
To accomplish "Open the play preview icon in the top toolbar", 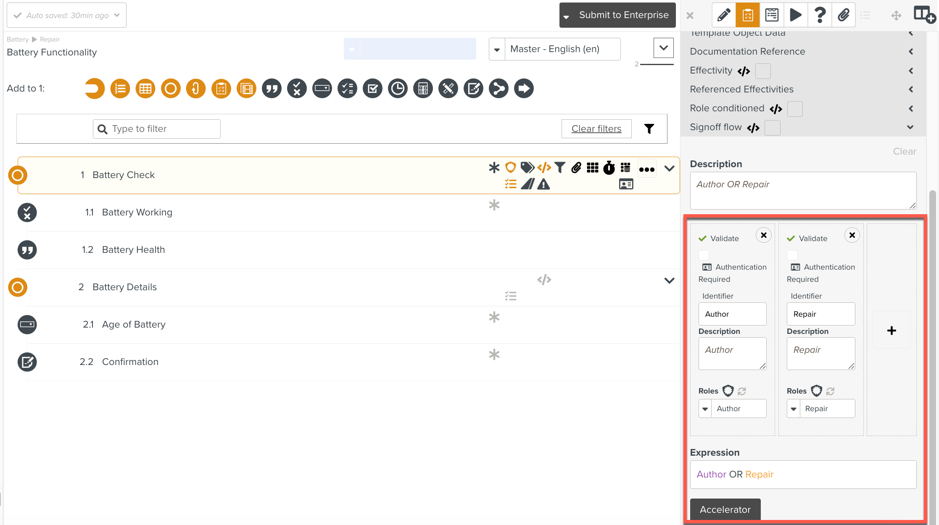I will coord(795,15).
